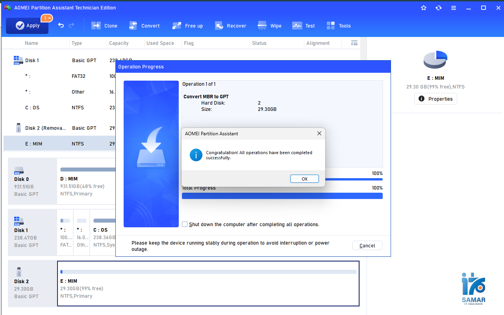Screen dimensions: 504x315
Task: Click OK in the success dialog
Action: point(304,179)
